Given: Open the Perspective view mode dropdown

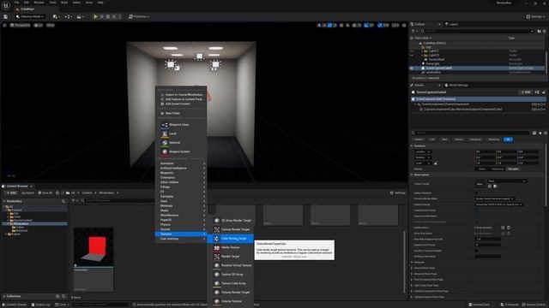Looking at the screenshot, I should coord(20,25).
